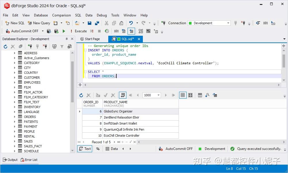Refresh the query results grid
This screenshot has height=173, width=288.
[81, 95]
